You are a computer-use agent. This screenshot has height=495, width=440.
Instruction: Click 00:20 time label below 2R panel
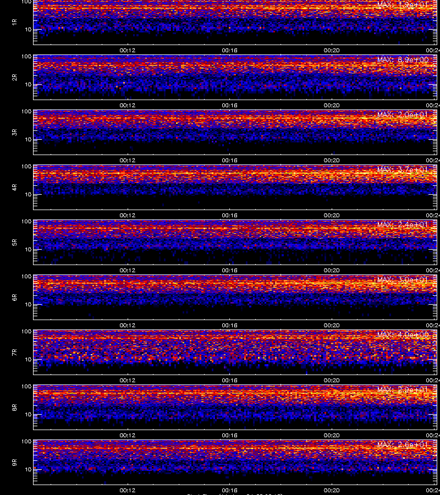click(x=332, y=106)
